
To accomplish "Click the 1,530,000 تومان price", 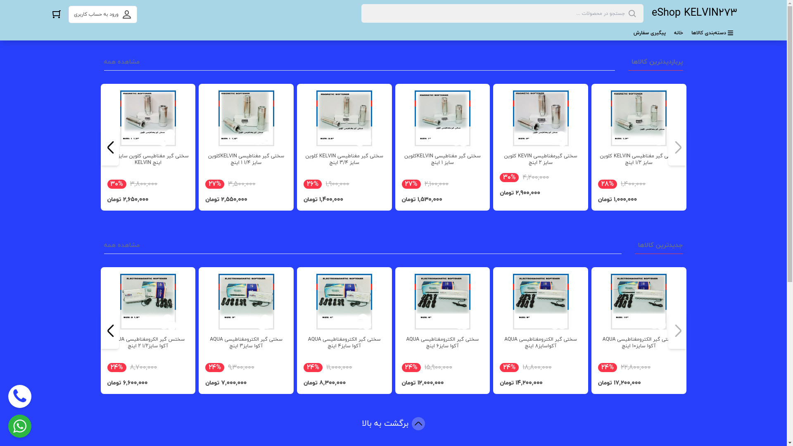I will pyautogui.click(x=422, y=200).
